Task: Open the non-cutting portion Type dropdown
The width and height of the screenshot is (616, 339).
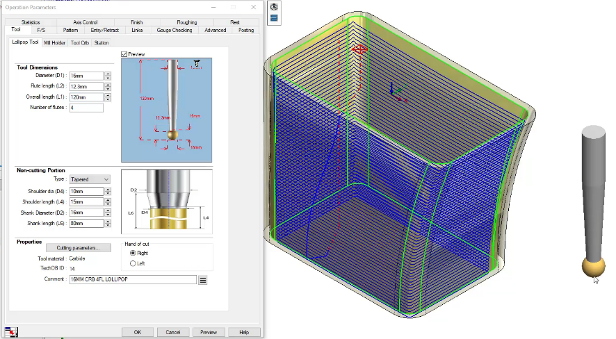Action: coord(90,179)
